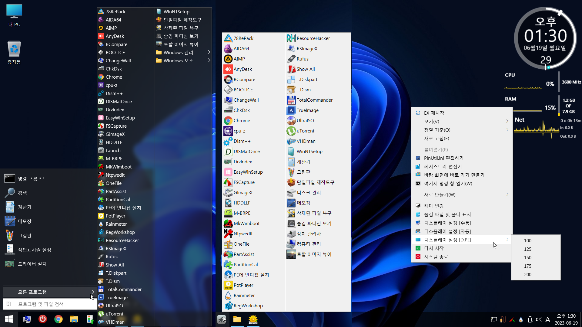Screen dimensions: 582x327
Task: Click the Rainmeter clock widget
Action: (x=546, y=39)
